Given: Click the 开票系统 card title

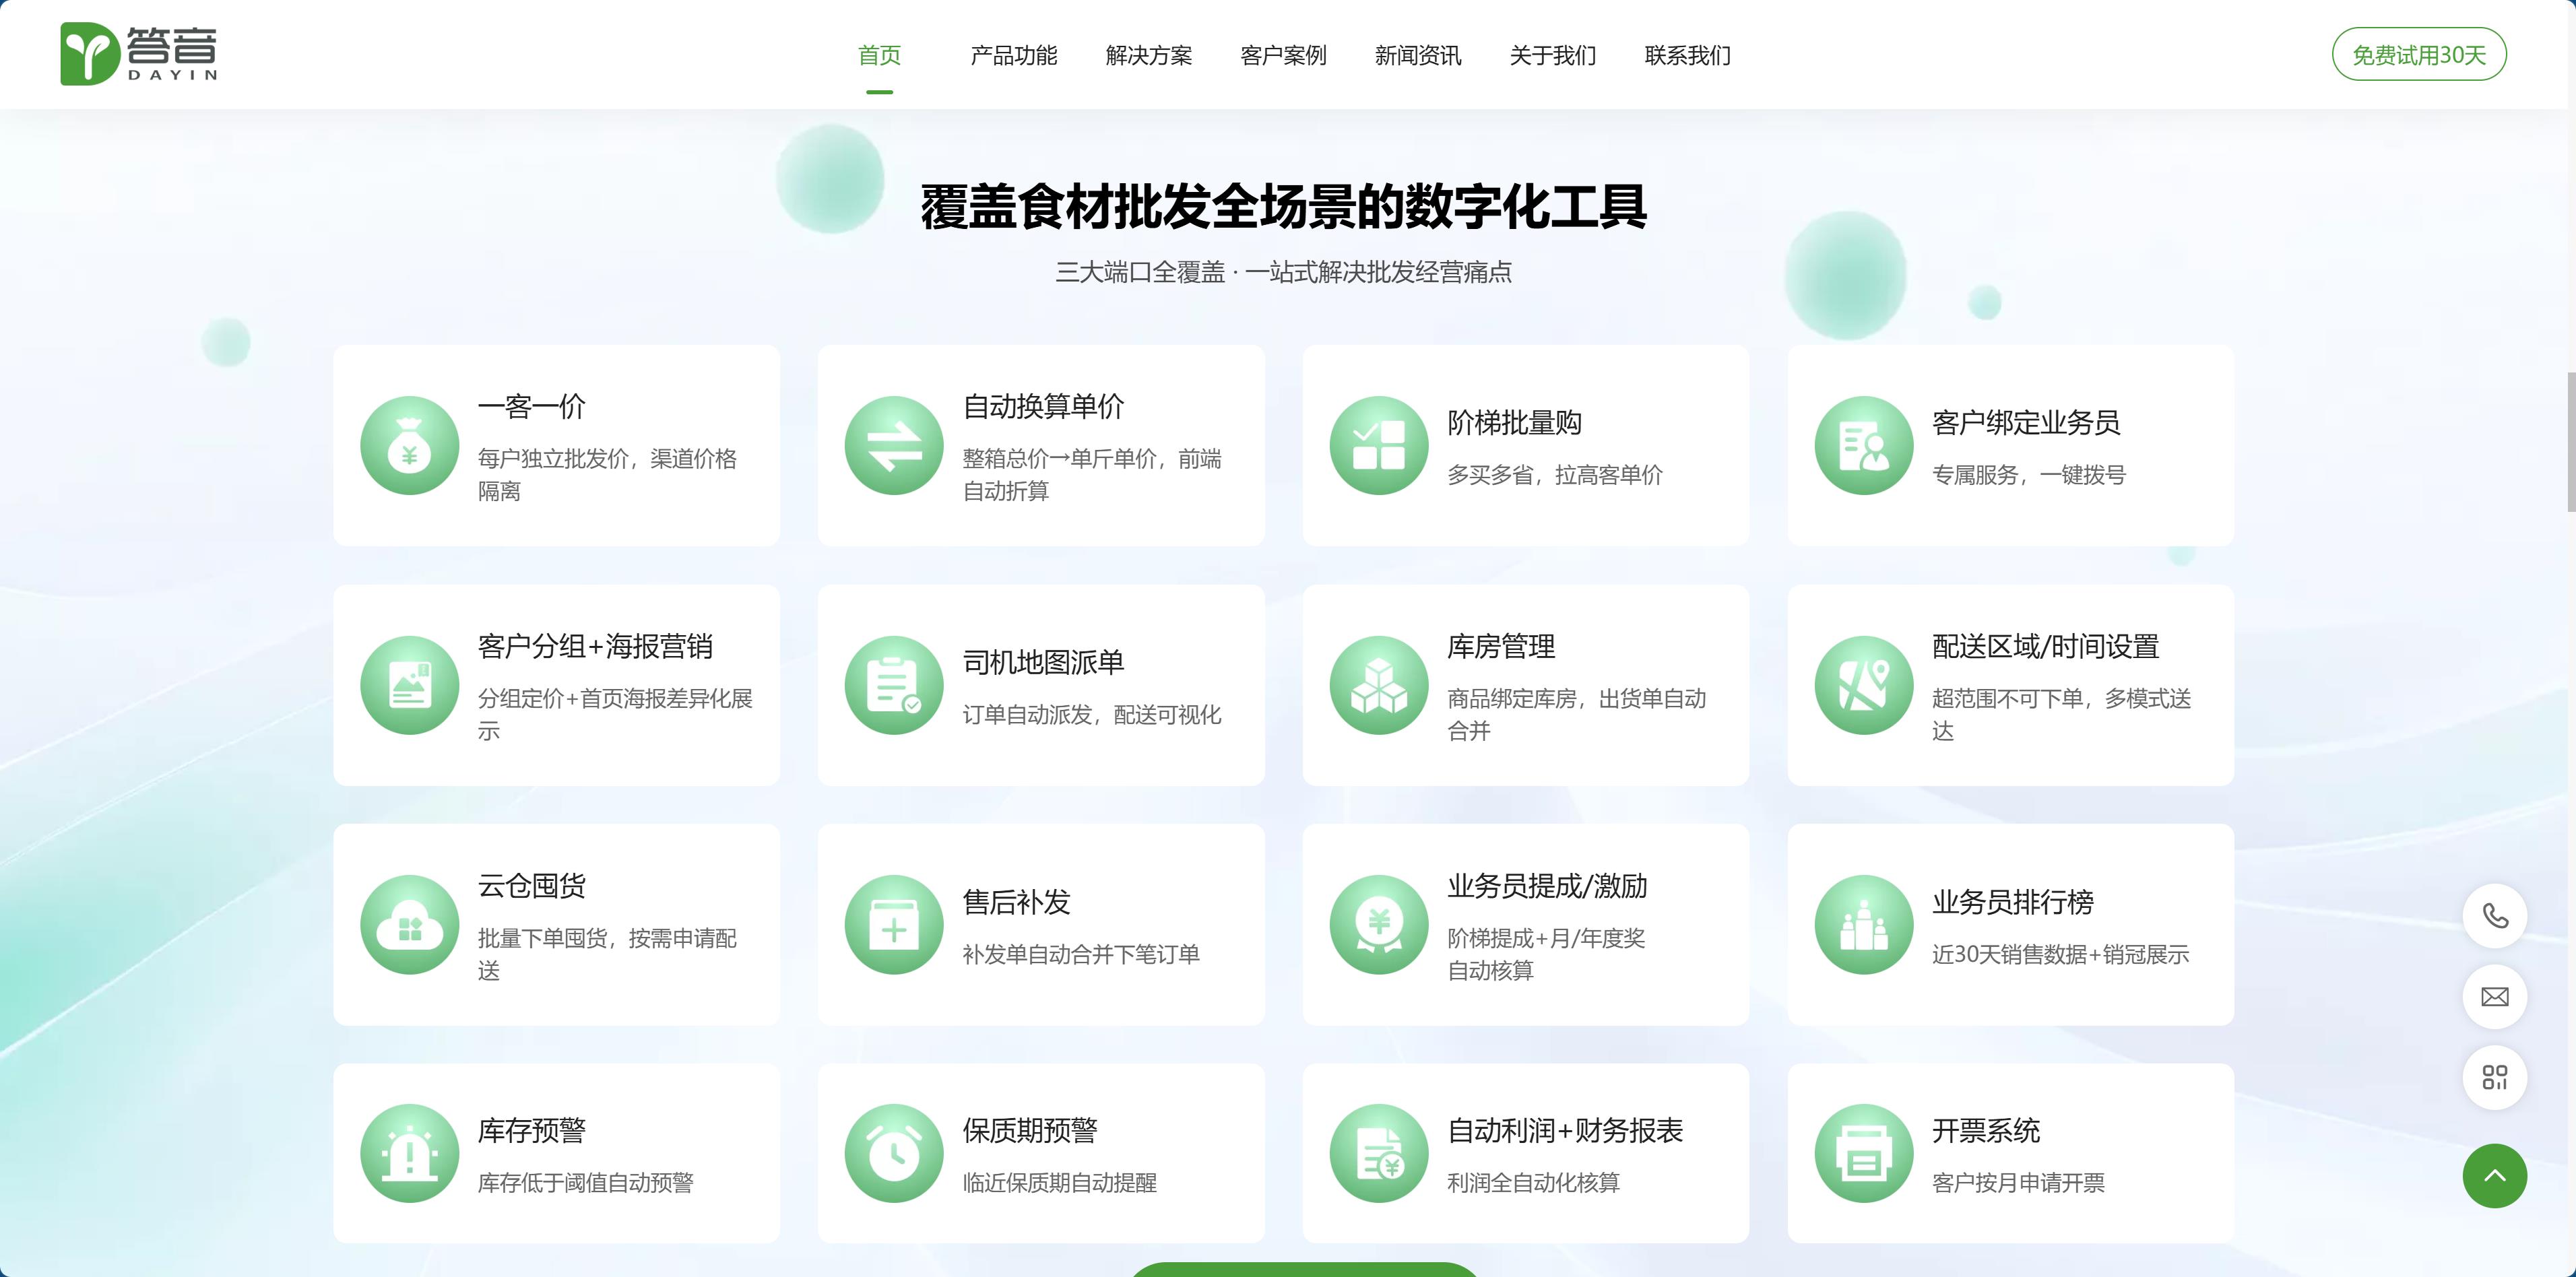Looking at the screenshot, I should (x=1986, y=1131).
